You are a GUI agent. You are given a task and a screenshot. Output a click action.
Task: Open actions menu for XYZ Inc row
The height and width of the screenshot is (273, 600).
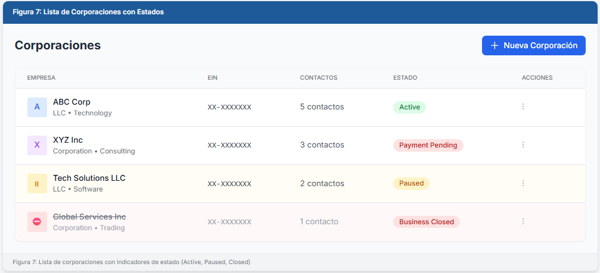click(x=523, y=145)
